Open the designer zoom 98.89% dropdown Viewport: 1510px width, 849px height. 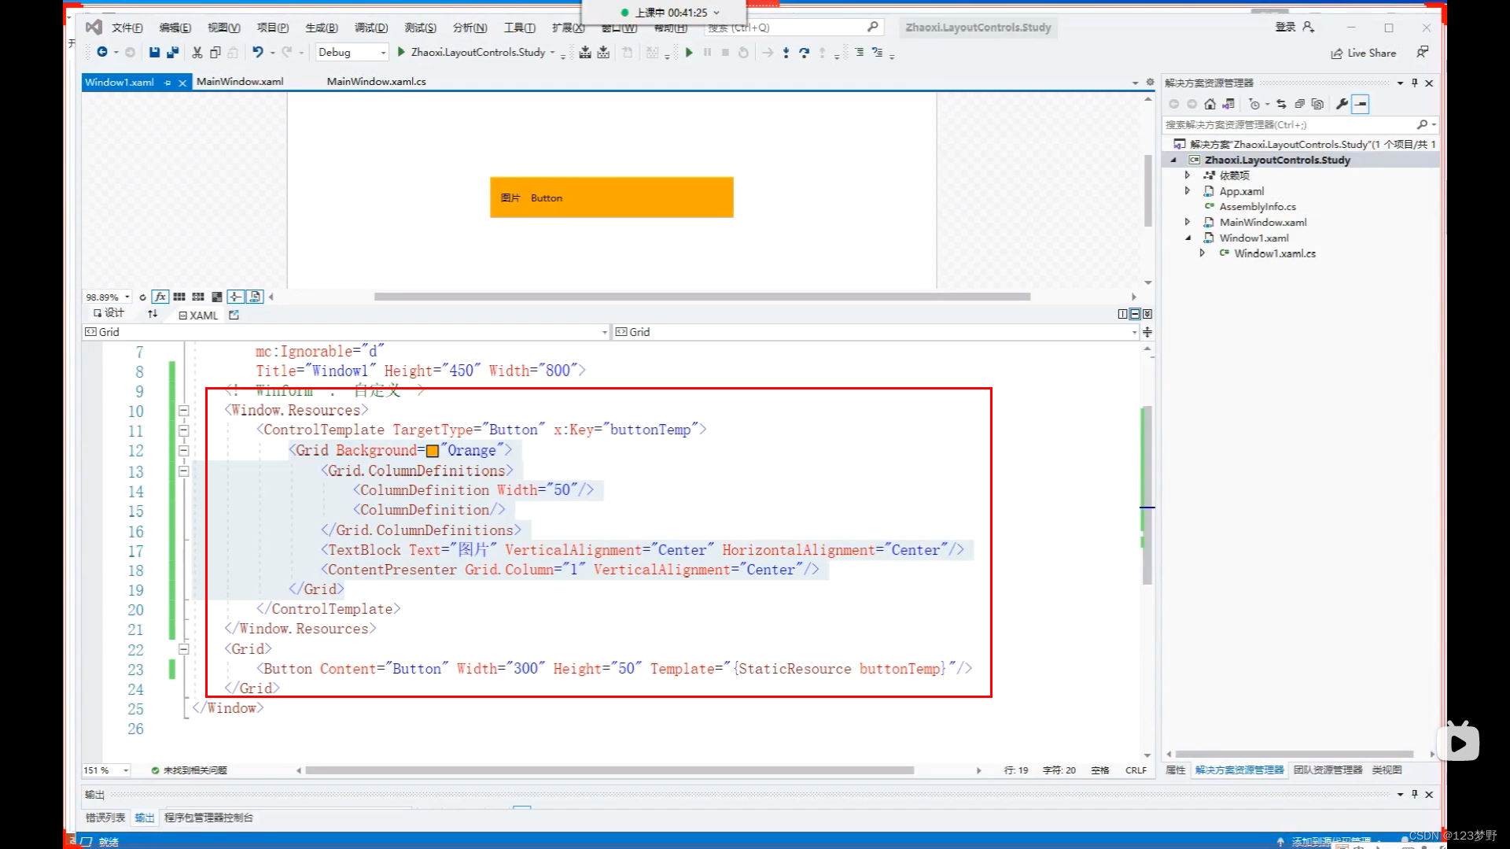tap(108, 297)
